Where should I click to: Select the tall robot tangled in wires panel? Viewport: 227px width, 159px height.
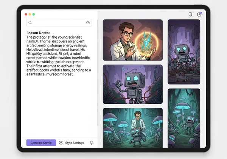184,52
